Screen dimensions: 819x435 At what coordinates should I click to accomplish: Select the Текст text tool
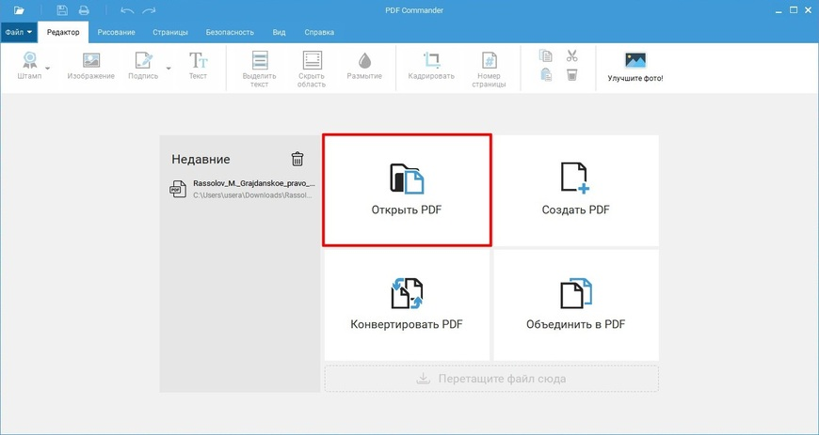pos(198,66)
